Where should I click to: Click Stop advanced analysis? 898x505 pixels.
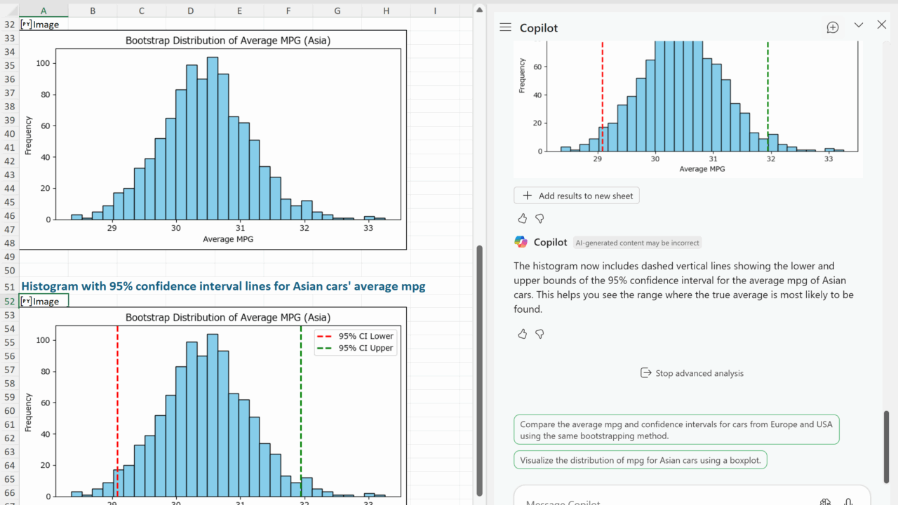pos(692,373)
